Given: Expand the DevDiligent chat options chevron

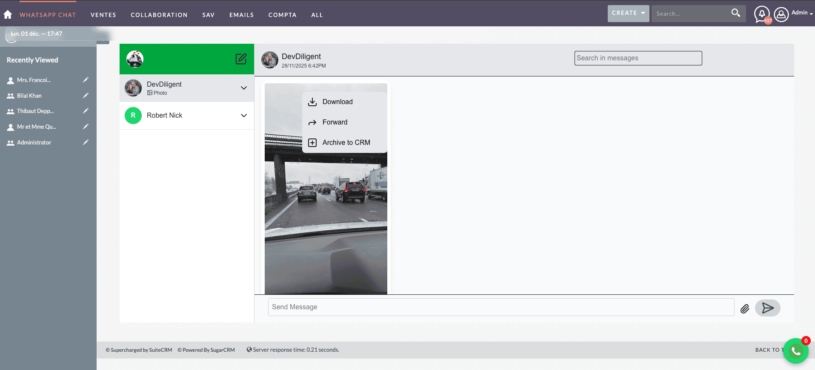Looking at the screenshot, I should tap(244, 88).
